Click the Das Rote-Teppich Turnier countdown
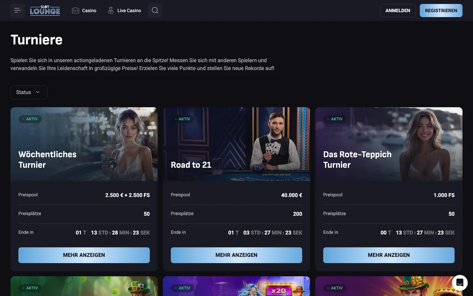 (x=417, y=232)
